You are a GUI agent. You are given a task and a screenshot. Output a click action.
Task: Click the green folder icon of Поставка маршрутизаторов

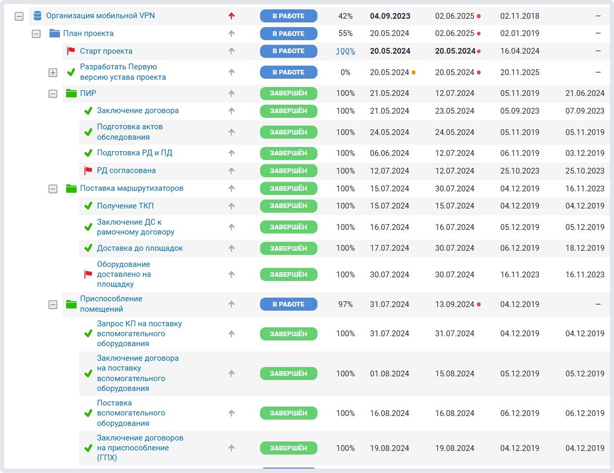click(71, 188)
